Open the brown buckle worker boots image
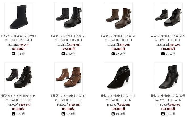The image size is (189, 119). click(x=118, y=17)
